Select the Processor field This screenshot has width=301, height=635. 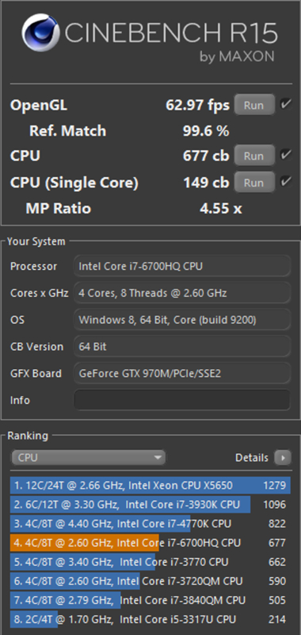tap(182, 266)
